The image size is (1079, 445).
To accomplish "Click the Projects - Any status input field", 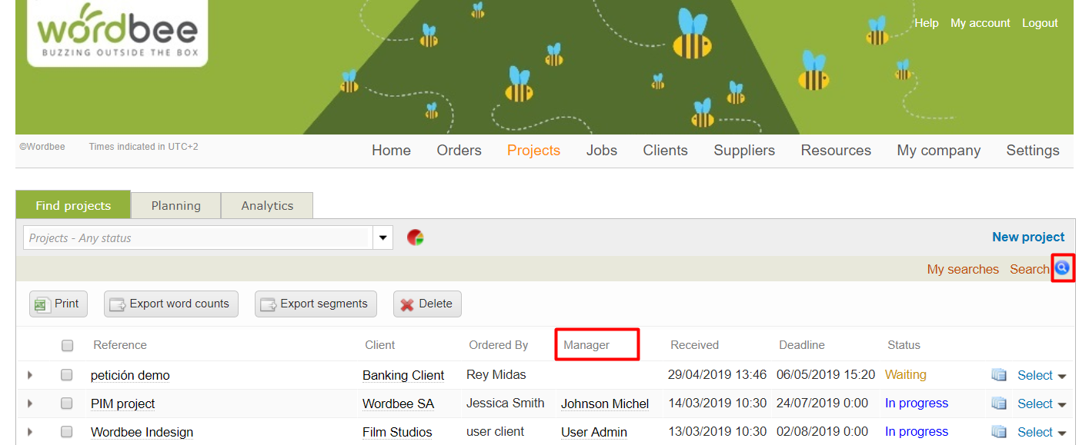I will tap(198, 238).
